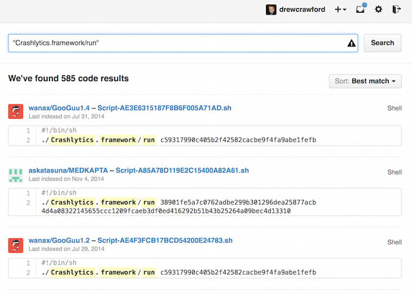Click hash line starting 4d4a08322145655ccc
Viewport: 412px width, 294px height.
[x=166, y=211]
